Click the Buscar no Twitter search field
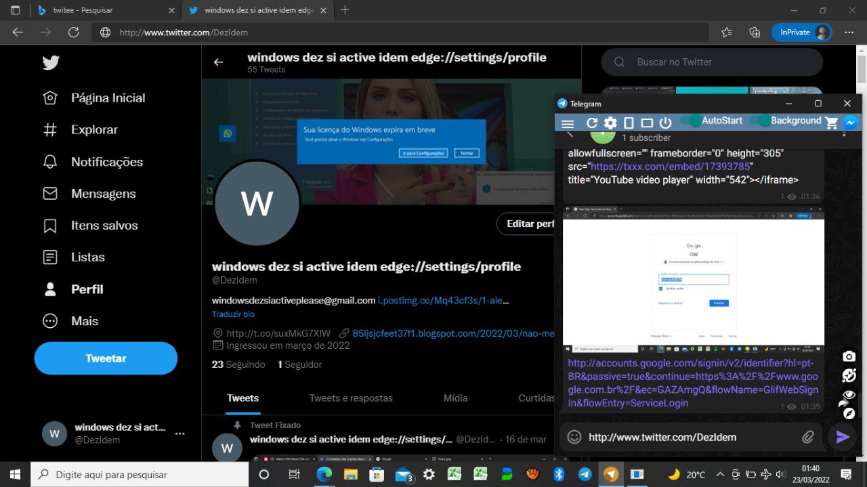Viewport: 867px width, 487px height. pos(712,62)
